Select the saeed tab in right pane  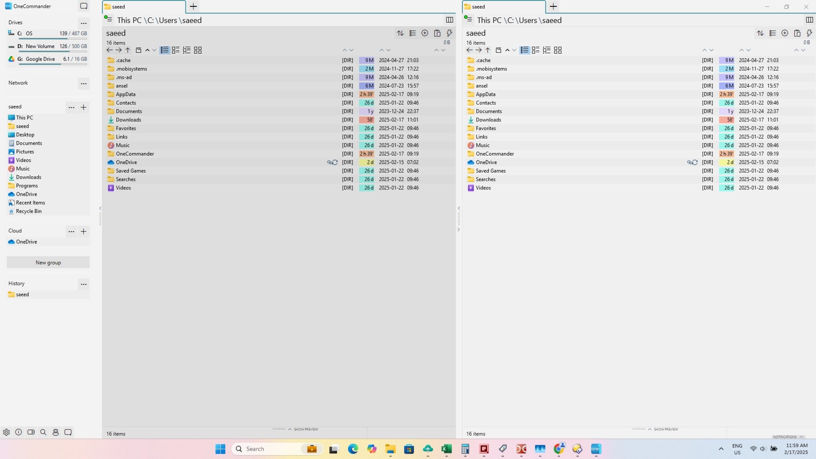(x=503, y=6)
